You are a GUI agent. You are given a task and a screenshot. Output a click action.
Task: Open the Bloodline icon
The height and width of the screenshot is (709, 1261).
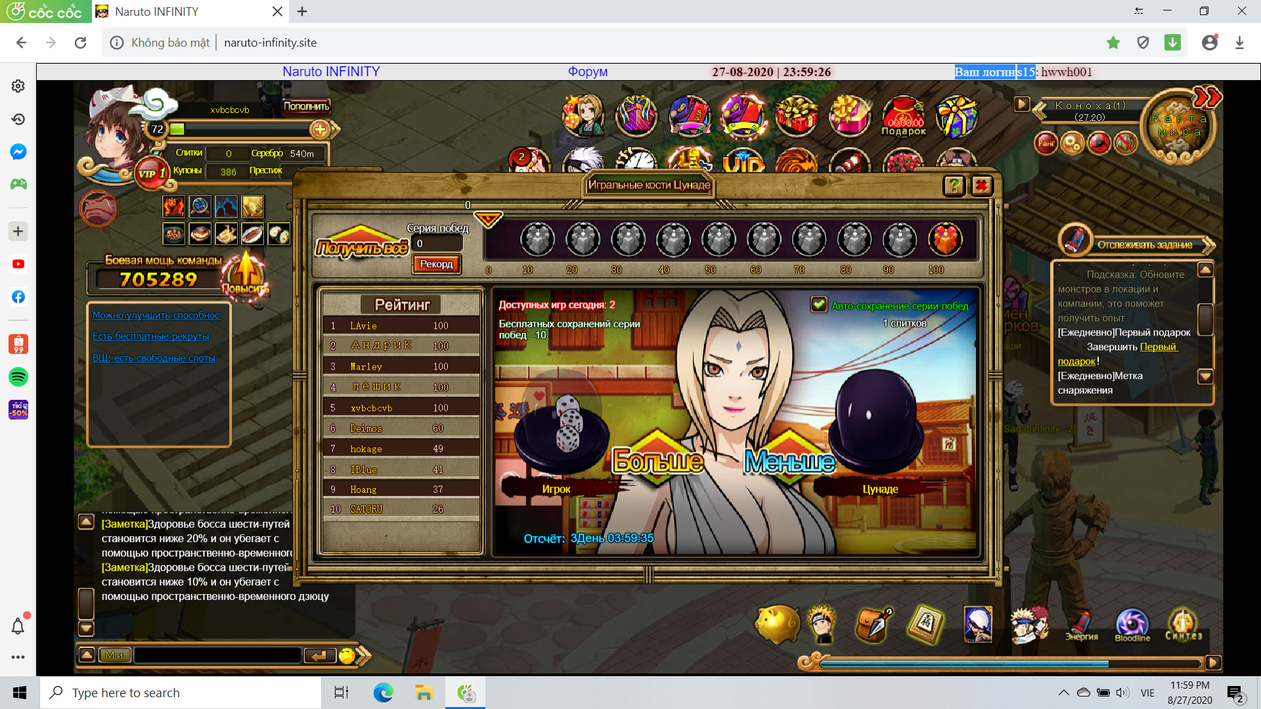(1132, 626)
